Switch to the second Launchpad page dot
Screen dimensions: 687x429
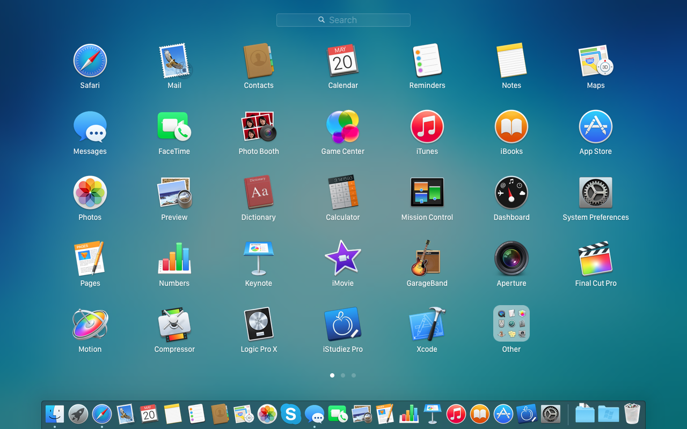[x=343, y=375]
